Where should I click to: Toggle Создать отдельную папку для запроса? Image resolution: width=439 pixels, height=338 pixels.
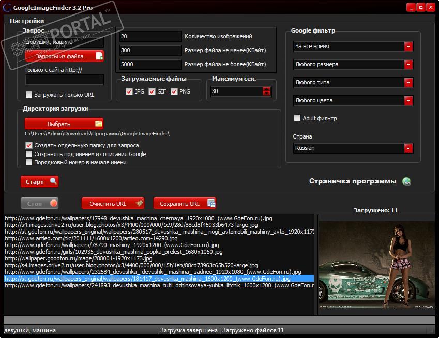pyautogui.click(x=29, y=145)
